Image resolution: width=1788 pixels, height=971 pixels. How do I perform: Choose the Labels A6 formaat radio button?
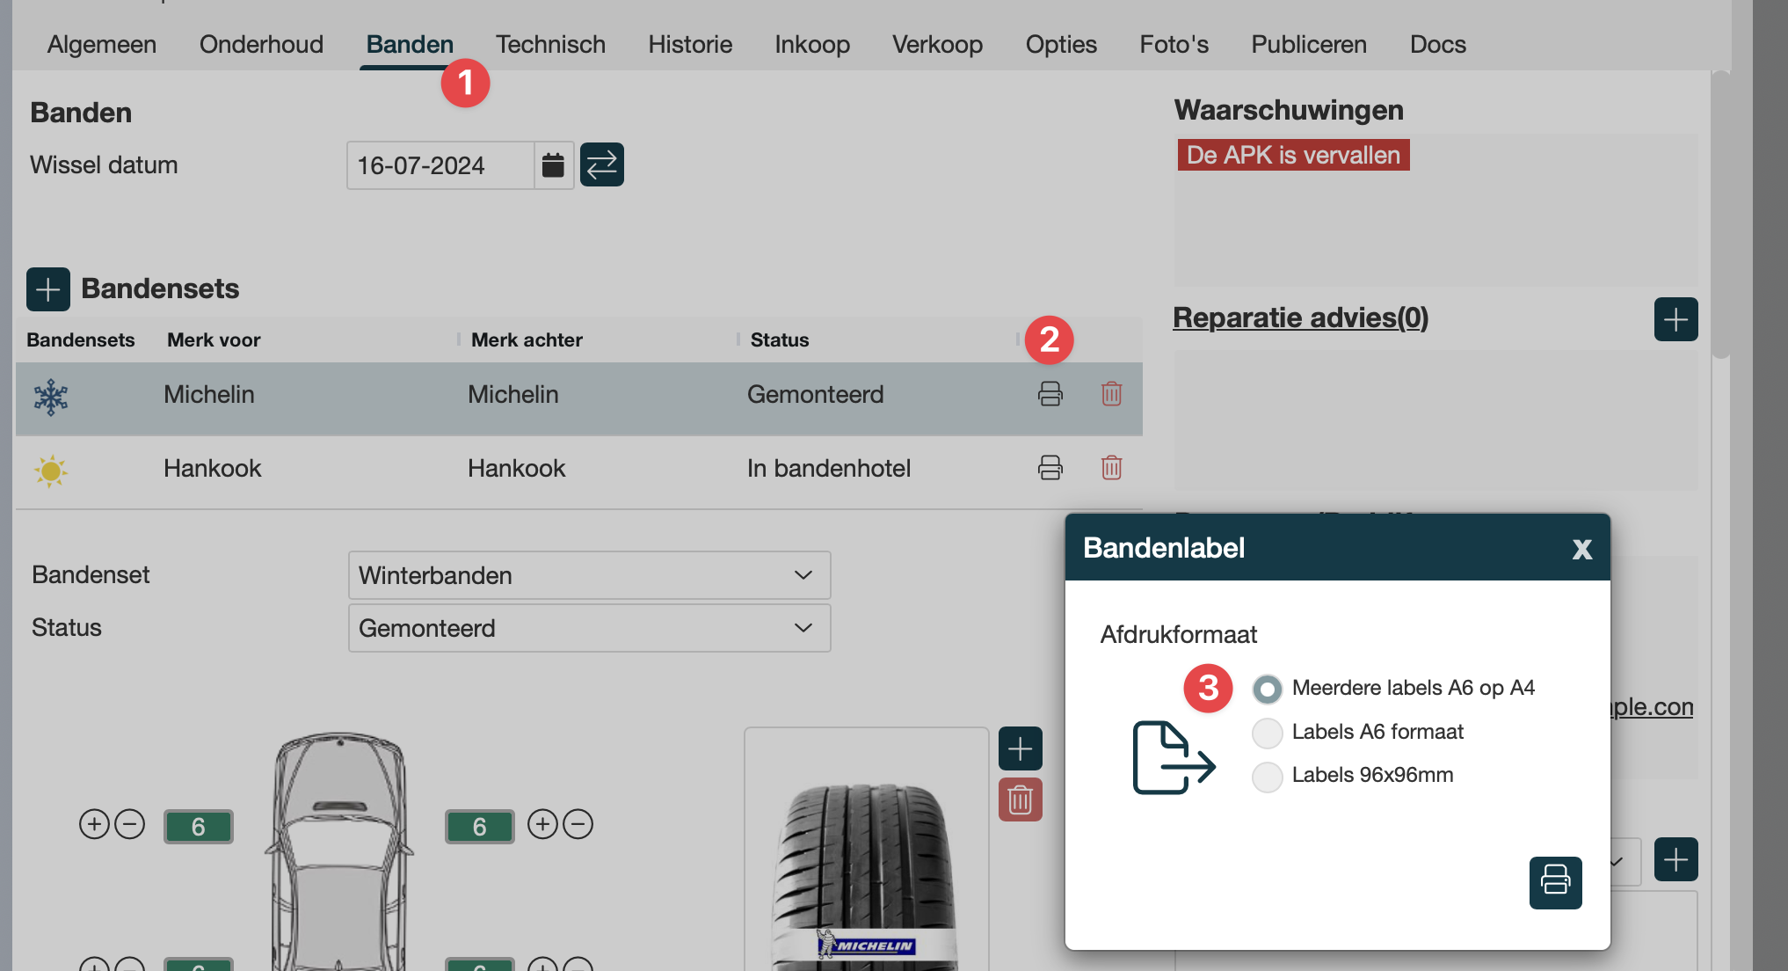pyautogui.click(x=1267, y=732)
